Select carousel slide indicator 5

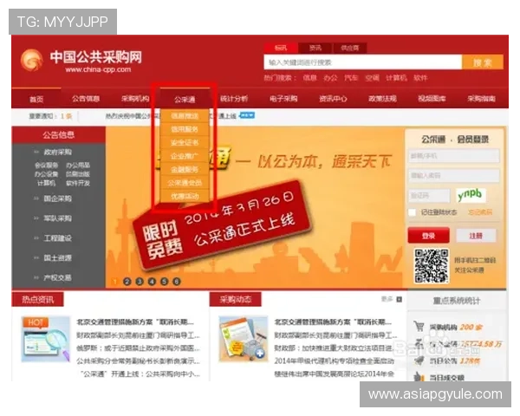point(164,282)
